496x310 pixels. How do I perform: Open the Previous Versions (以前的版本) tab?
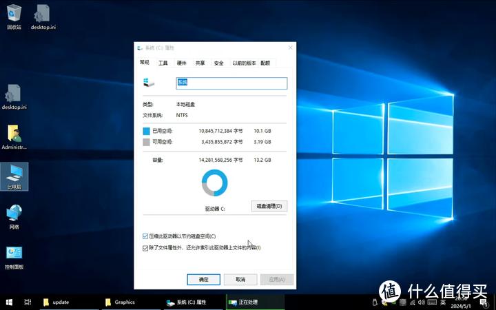click(244, 63)
